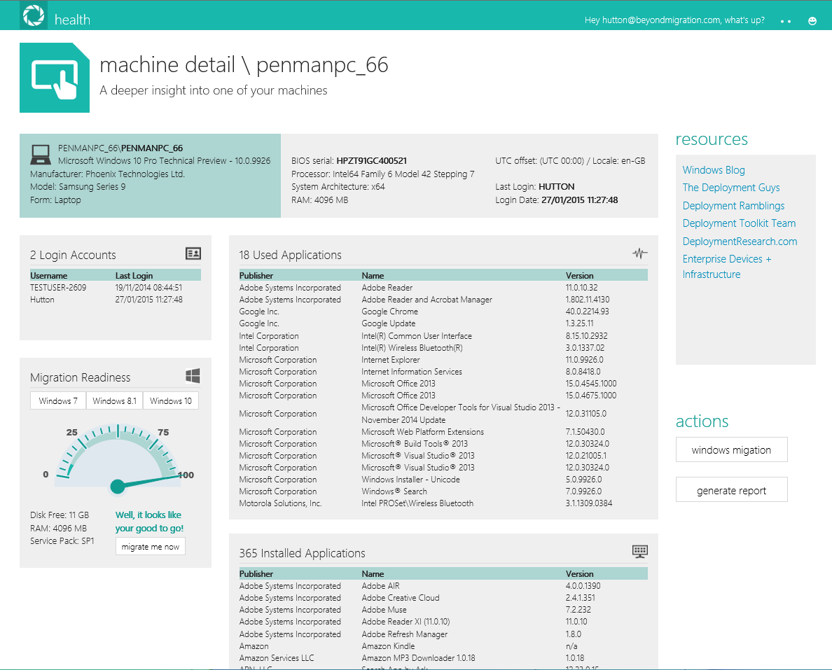Click the Login Date 27/01/2015 11:27:48 value
The height and width of the screenshot is (670, 832).
pos(579,200)
